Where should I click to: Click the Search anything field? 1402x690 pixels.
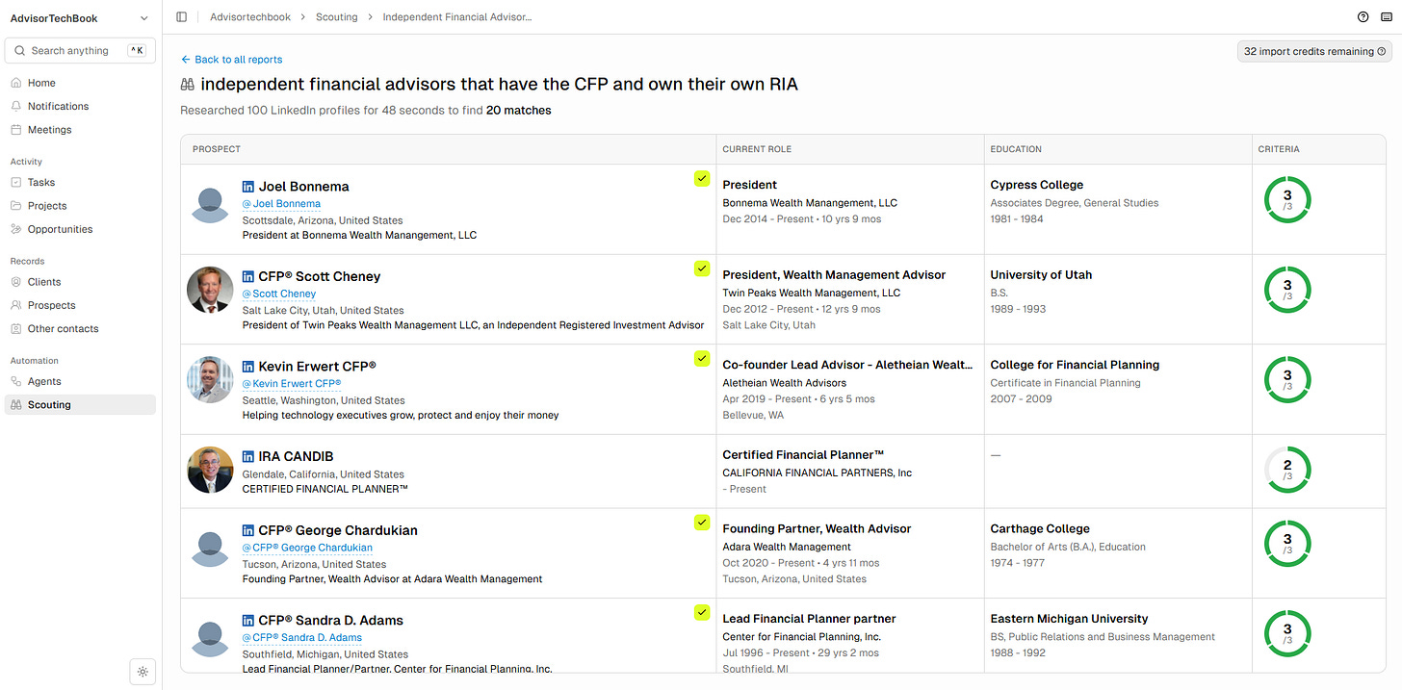[x=80, y=51]
